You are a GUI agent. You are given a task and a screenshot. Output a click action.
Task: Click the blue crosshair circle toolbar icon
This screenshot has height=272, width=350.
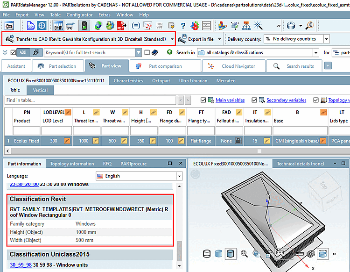(x=42, y=26)
